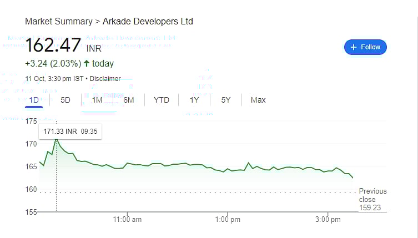Click the 170 y-axis label
This screenshot has width=418, height=238.
coord(31,144)
